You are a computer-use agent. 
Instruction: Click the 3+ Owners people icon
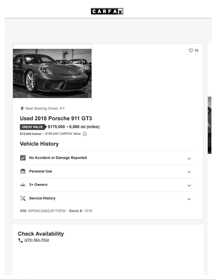[x=23, y=185]
